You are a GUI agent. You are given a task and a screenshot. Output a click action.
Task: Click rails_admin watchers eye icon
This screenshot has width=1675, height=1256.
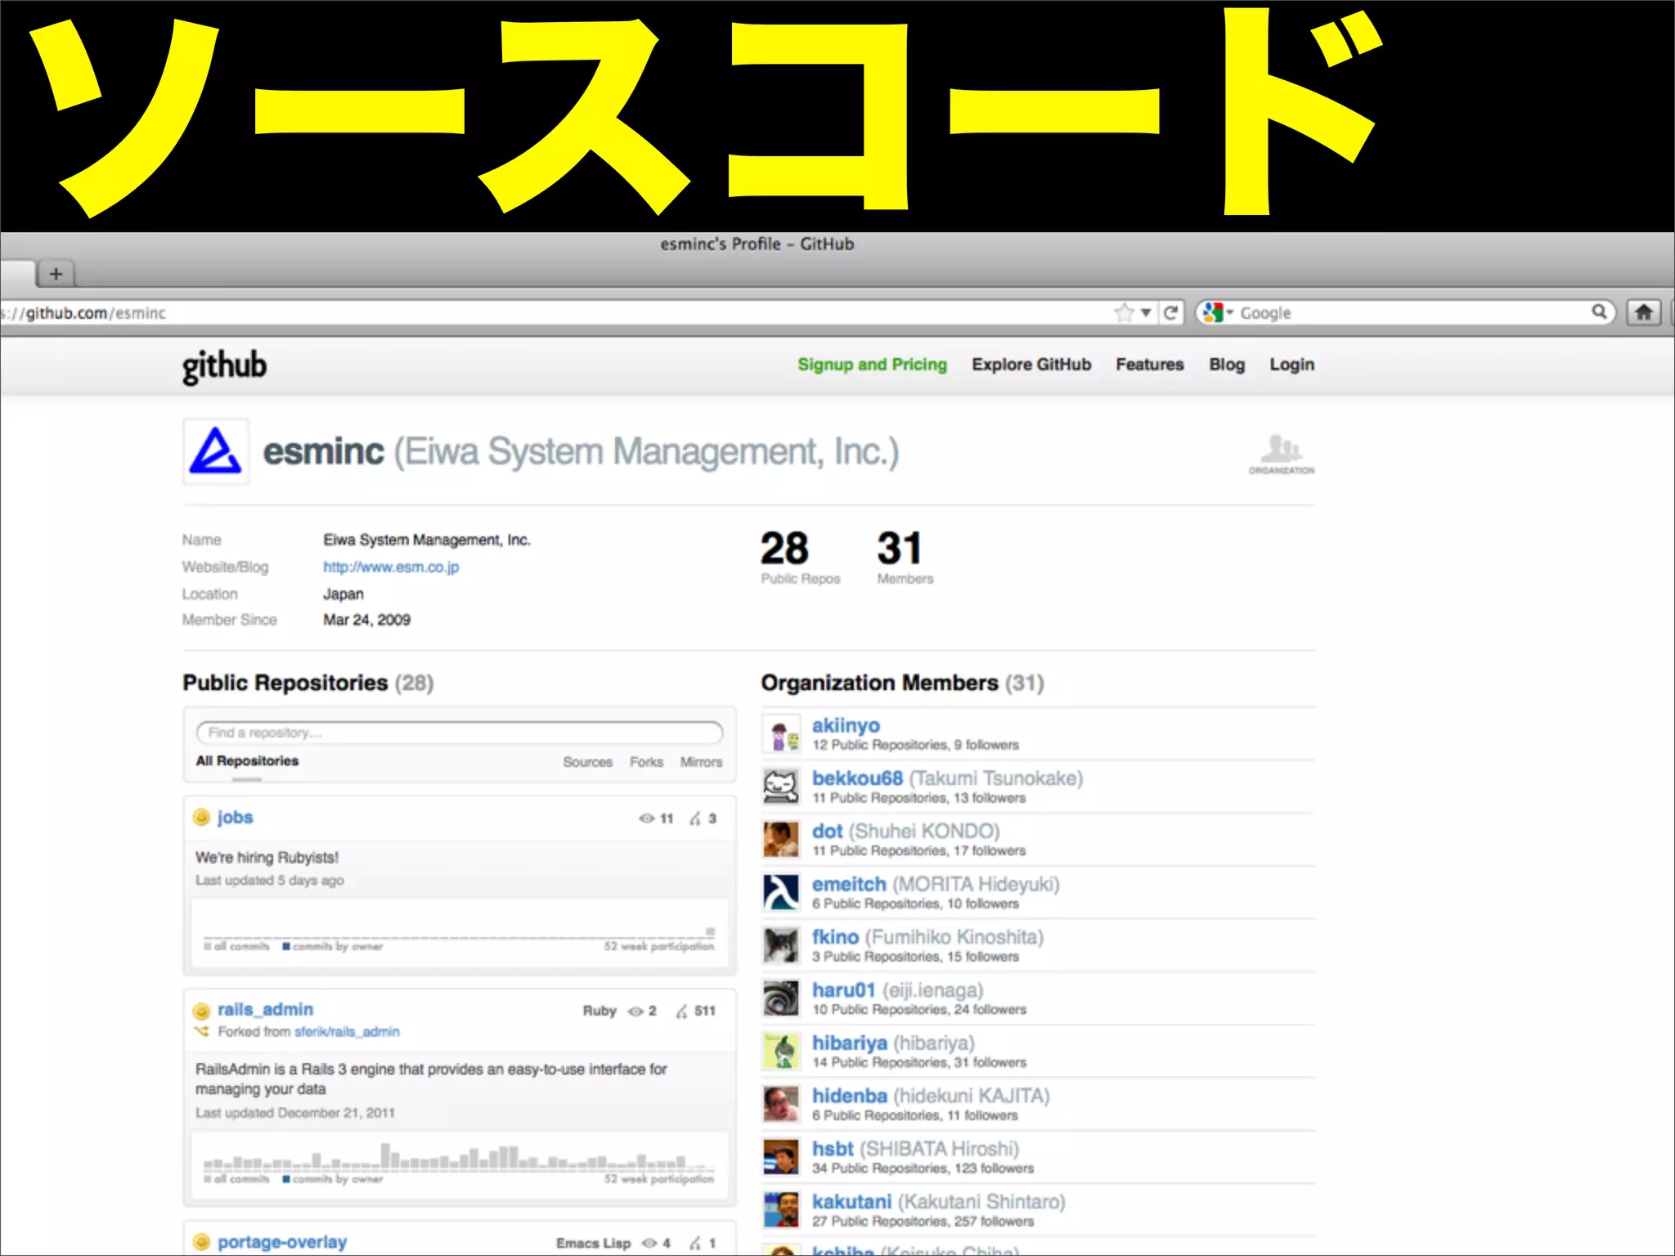pos(635,1012)
